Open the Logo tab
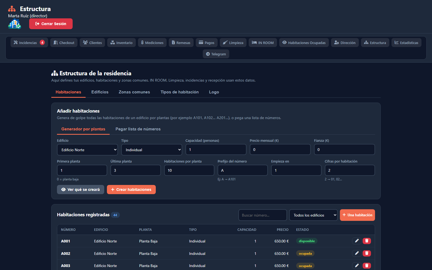Viewport: 432px width, 270px height. [x=214, y=92]
